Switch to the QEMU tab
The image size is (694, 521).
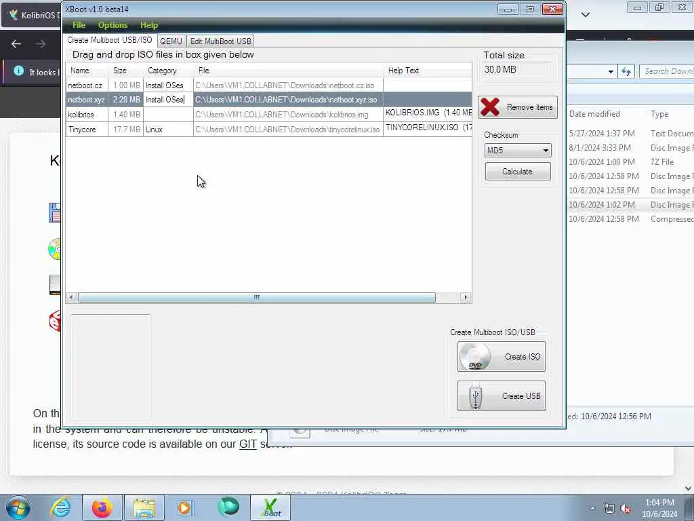point(171,41)
